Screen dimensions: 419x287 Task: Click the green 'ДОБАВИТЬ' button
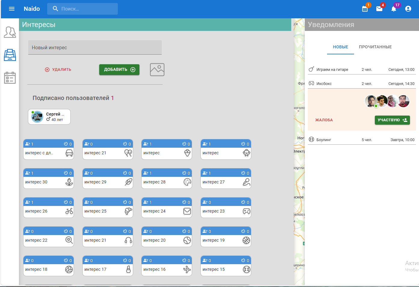(119, 70)
